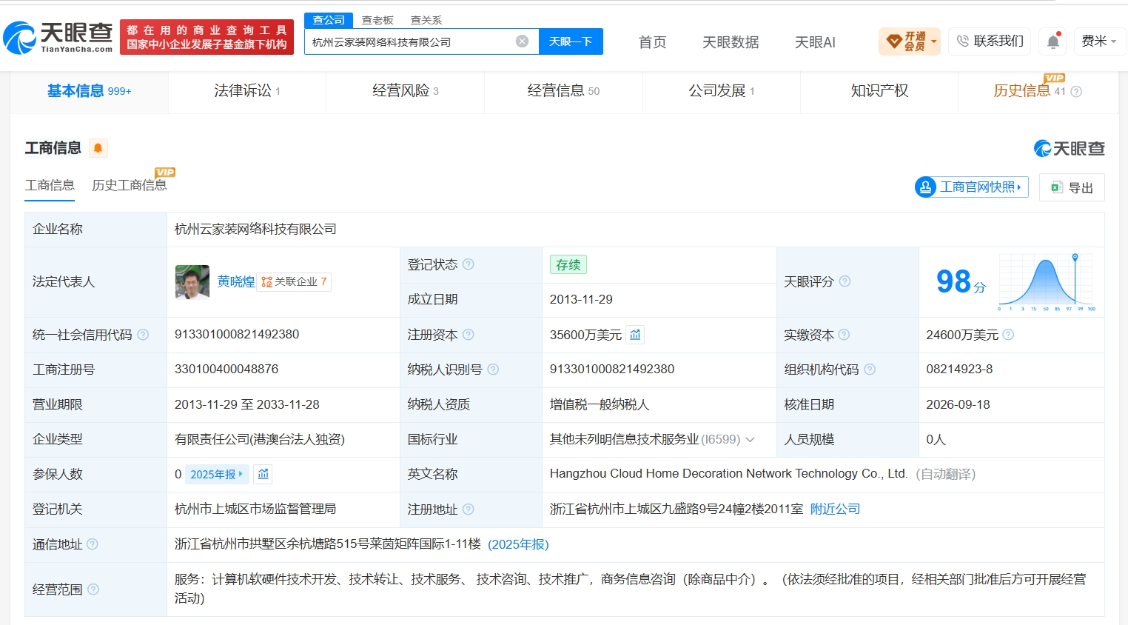Click the 关联企业 network icon
The width and height of the screenshot is (1128, 625).
click(x=266, y=282)
